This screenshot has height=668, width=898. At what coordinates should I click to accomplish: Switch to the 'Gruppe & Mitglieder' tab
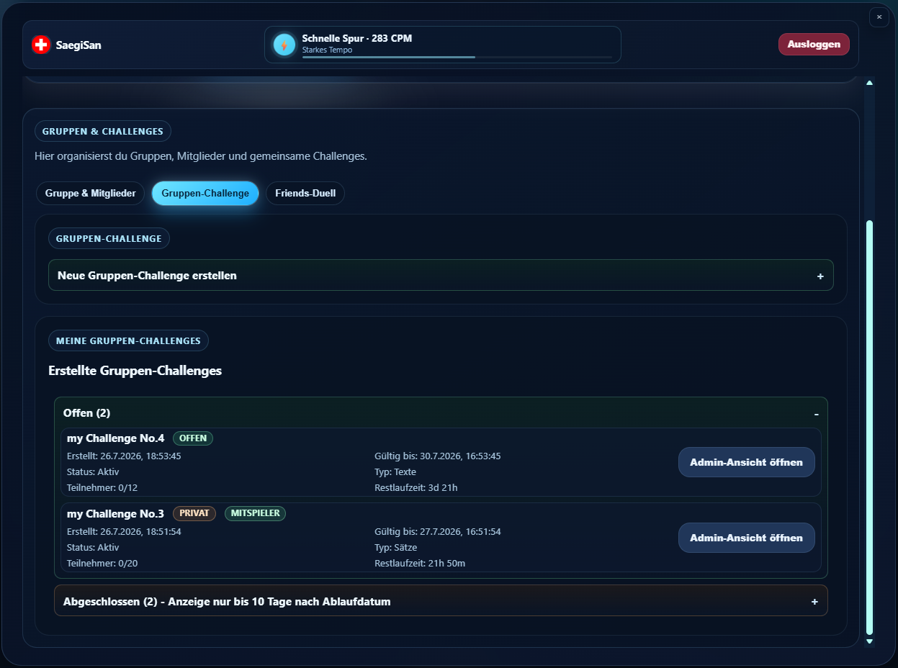[x=91, y=193]
